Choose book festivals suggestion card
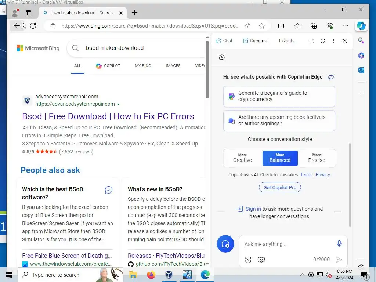The height and width of the screenshot is (282, 376). [x=279, y=120]
